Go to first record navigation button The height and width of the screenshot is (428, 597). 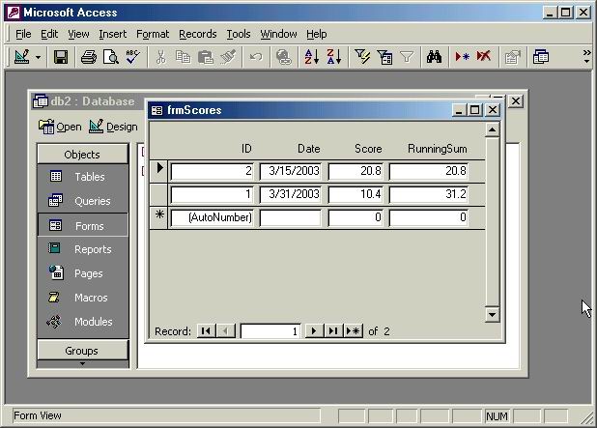pyautogui.click(x=207, y=331)
